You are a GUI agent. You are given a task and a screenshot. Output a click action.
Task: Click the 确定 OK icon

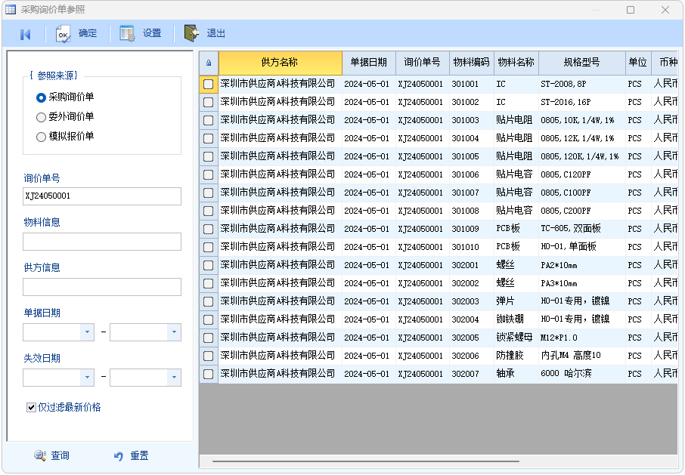tap(63, 34)
